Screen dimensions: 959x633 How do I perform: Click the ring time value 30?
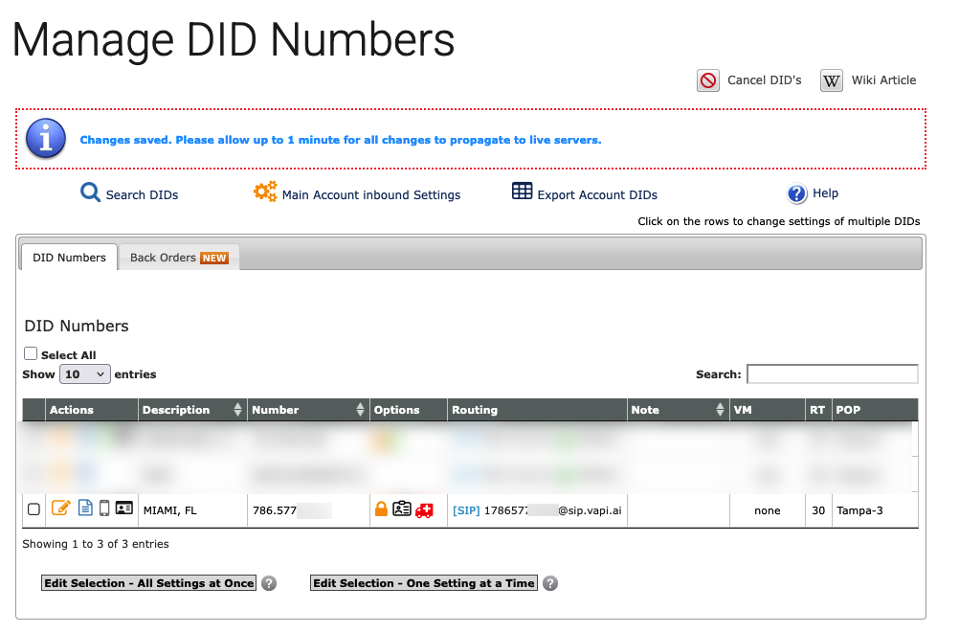818,510
